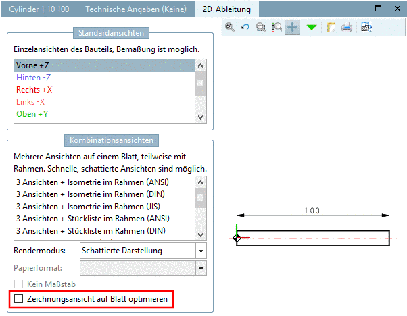Click Kombinationsansichten list scroll down arrow
This screenshot has height=316, width=407.
(200, 235)
